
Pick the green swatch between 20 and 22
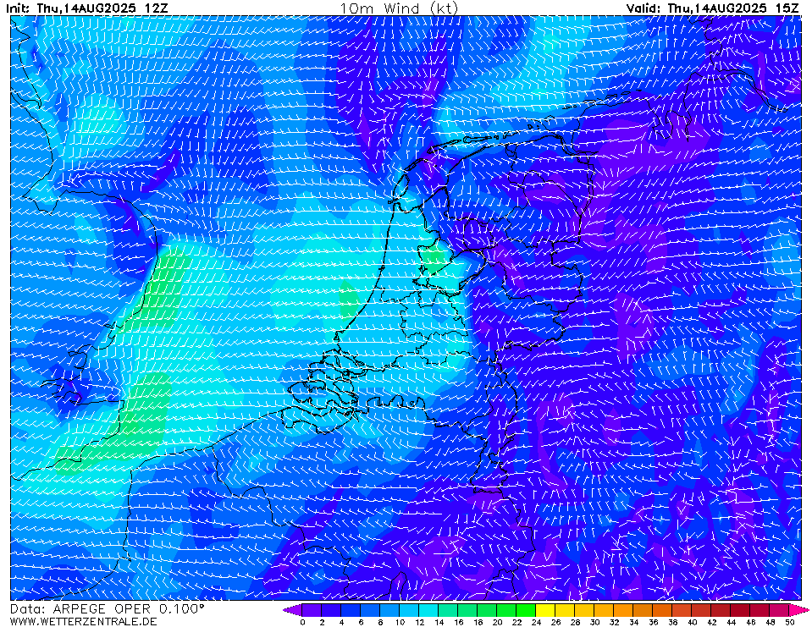point(506,610)
